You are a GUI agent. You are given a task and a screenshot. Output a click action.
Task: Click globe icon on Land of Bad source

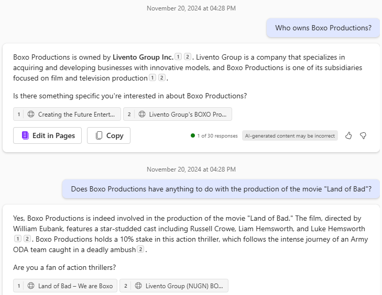tap(31, 286)
